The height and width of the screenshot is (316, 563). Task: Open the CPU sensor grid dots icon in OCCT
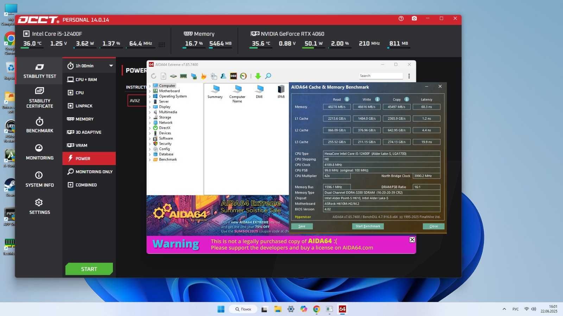[x=162, y=45]
